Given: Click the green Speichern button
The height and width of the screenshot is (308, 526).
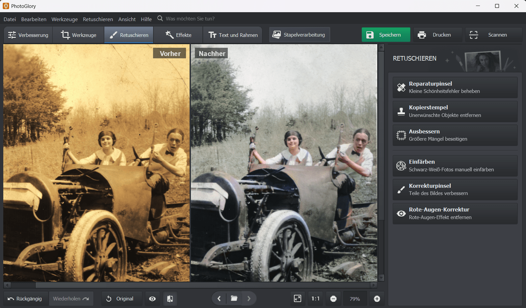Looking at the screenshot, I should coord(385,35).
